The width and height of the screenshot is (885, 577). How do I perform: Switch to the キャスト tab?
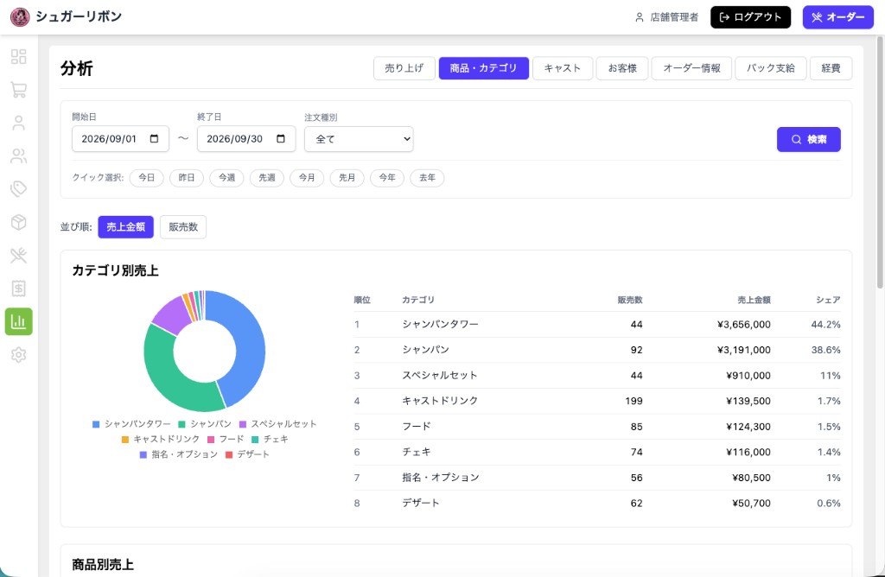(x=563, y=68)
